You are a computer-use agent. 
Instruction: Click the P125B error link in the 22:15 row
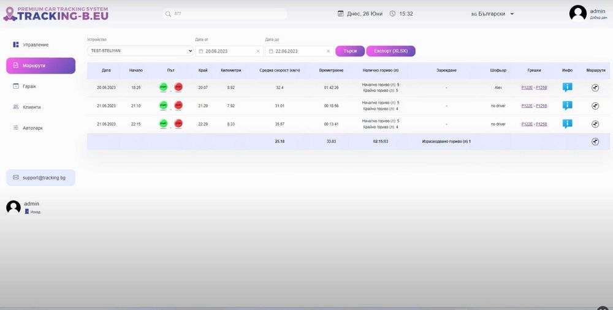click(541, 124)
